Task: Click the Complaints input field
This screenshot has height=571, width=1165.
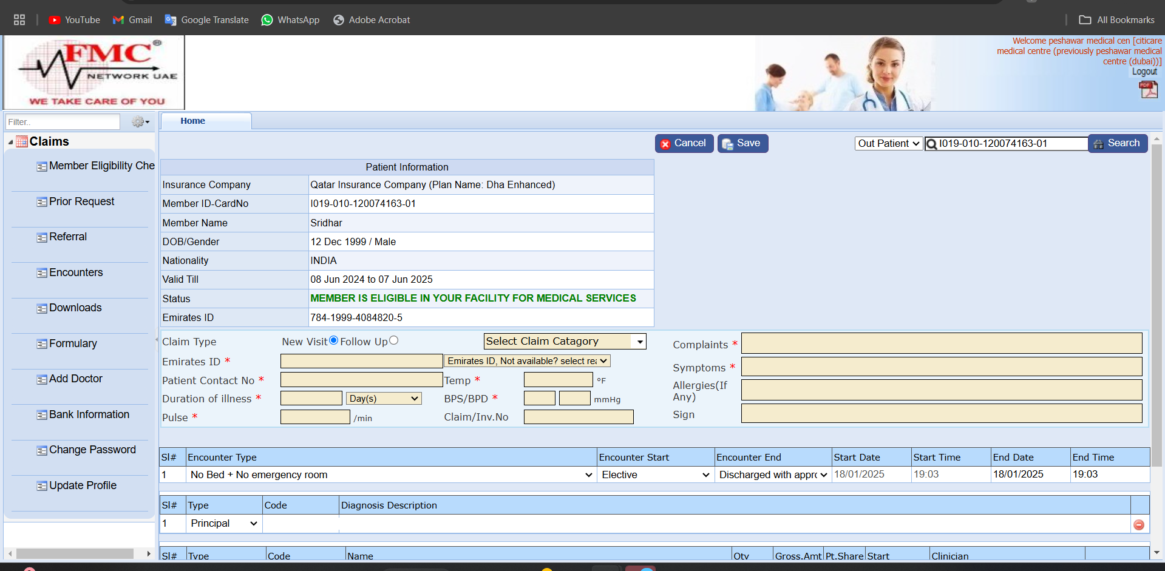Action: (941, 343)
